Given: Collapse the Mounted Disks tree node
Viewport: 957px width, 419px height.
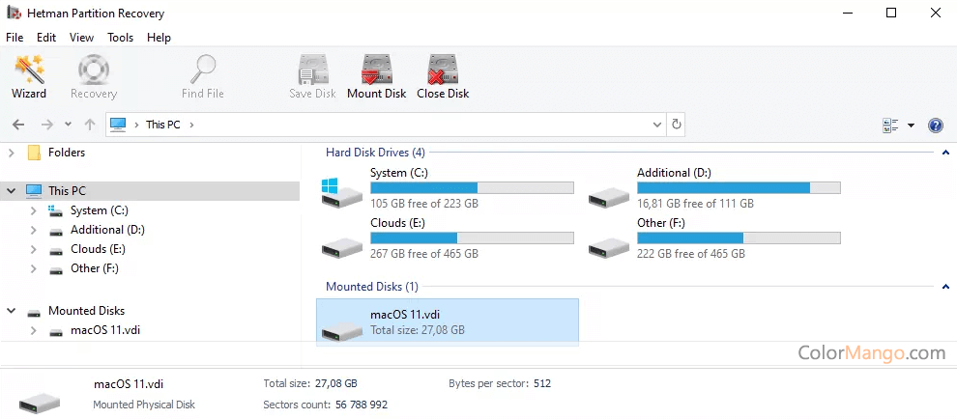Looking at the screenshot, I should (x=12, y=311).
